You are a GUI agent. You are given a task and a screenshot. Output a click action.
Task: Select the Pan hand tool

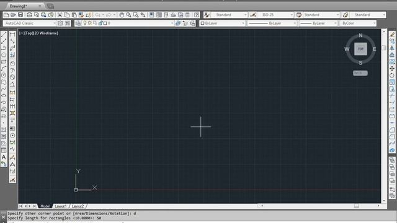122,15
